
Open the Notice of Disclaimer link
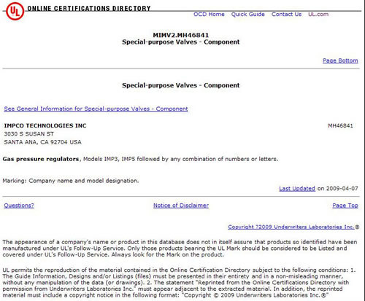[x=181, y=206]
